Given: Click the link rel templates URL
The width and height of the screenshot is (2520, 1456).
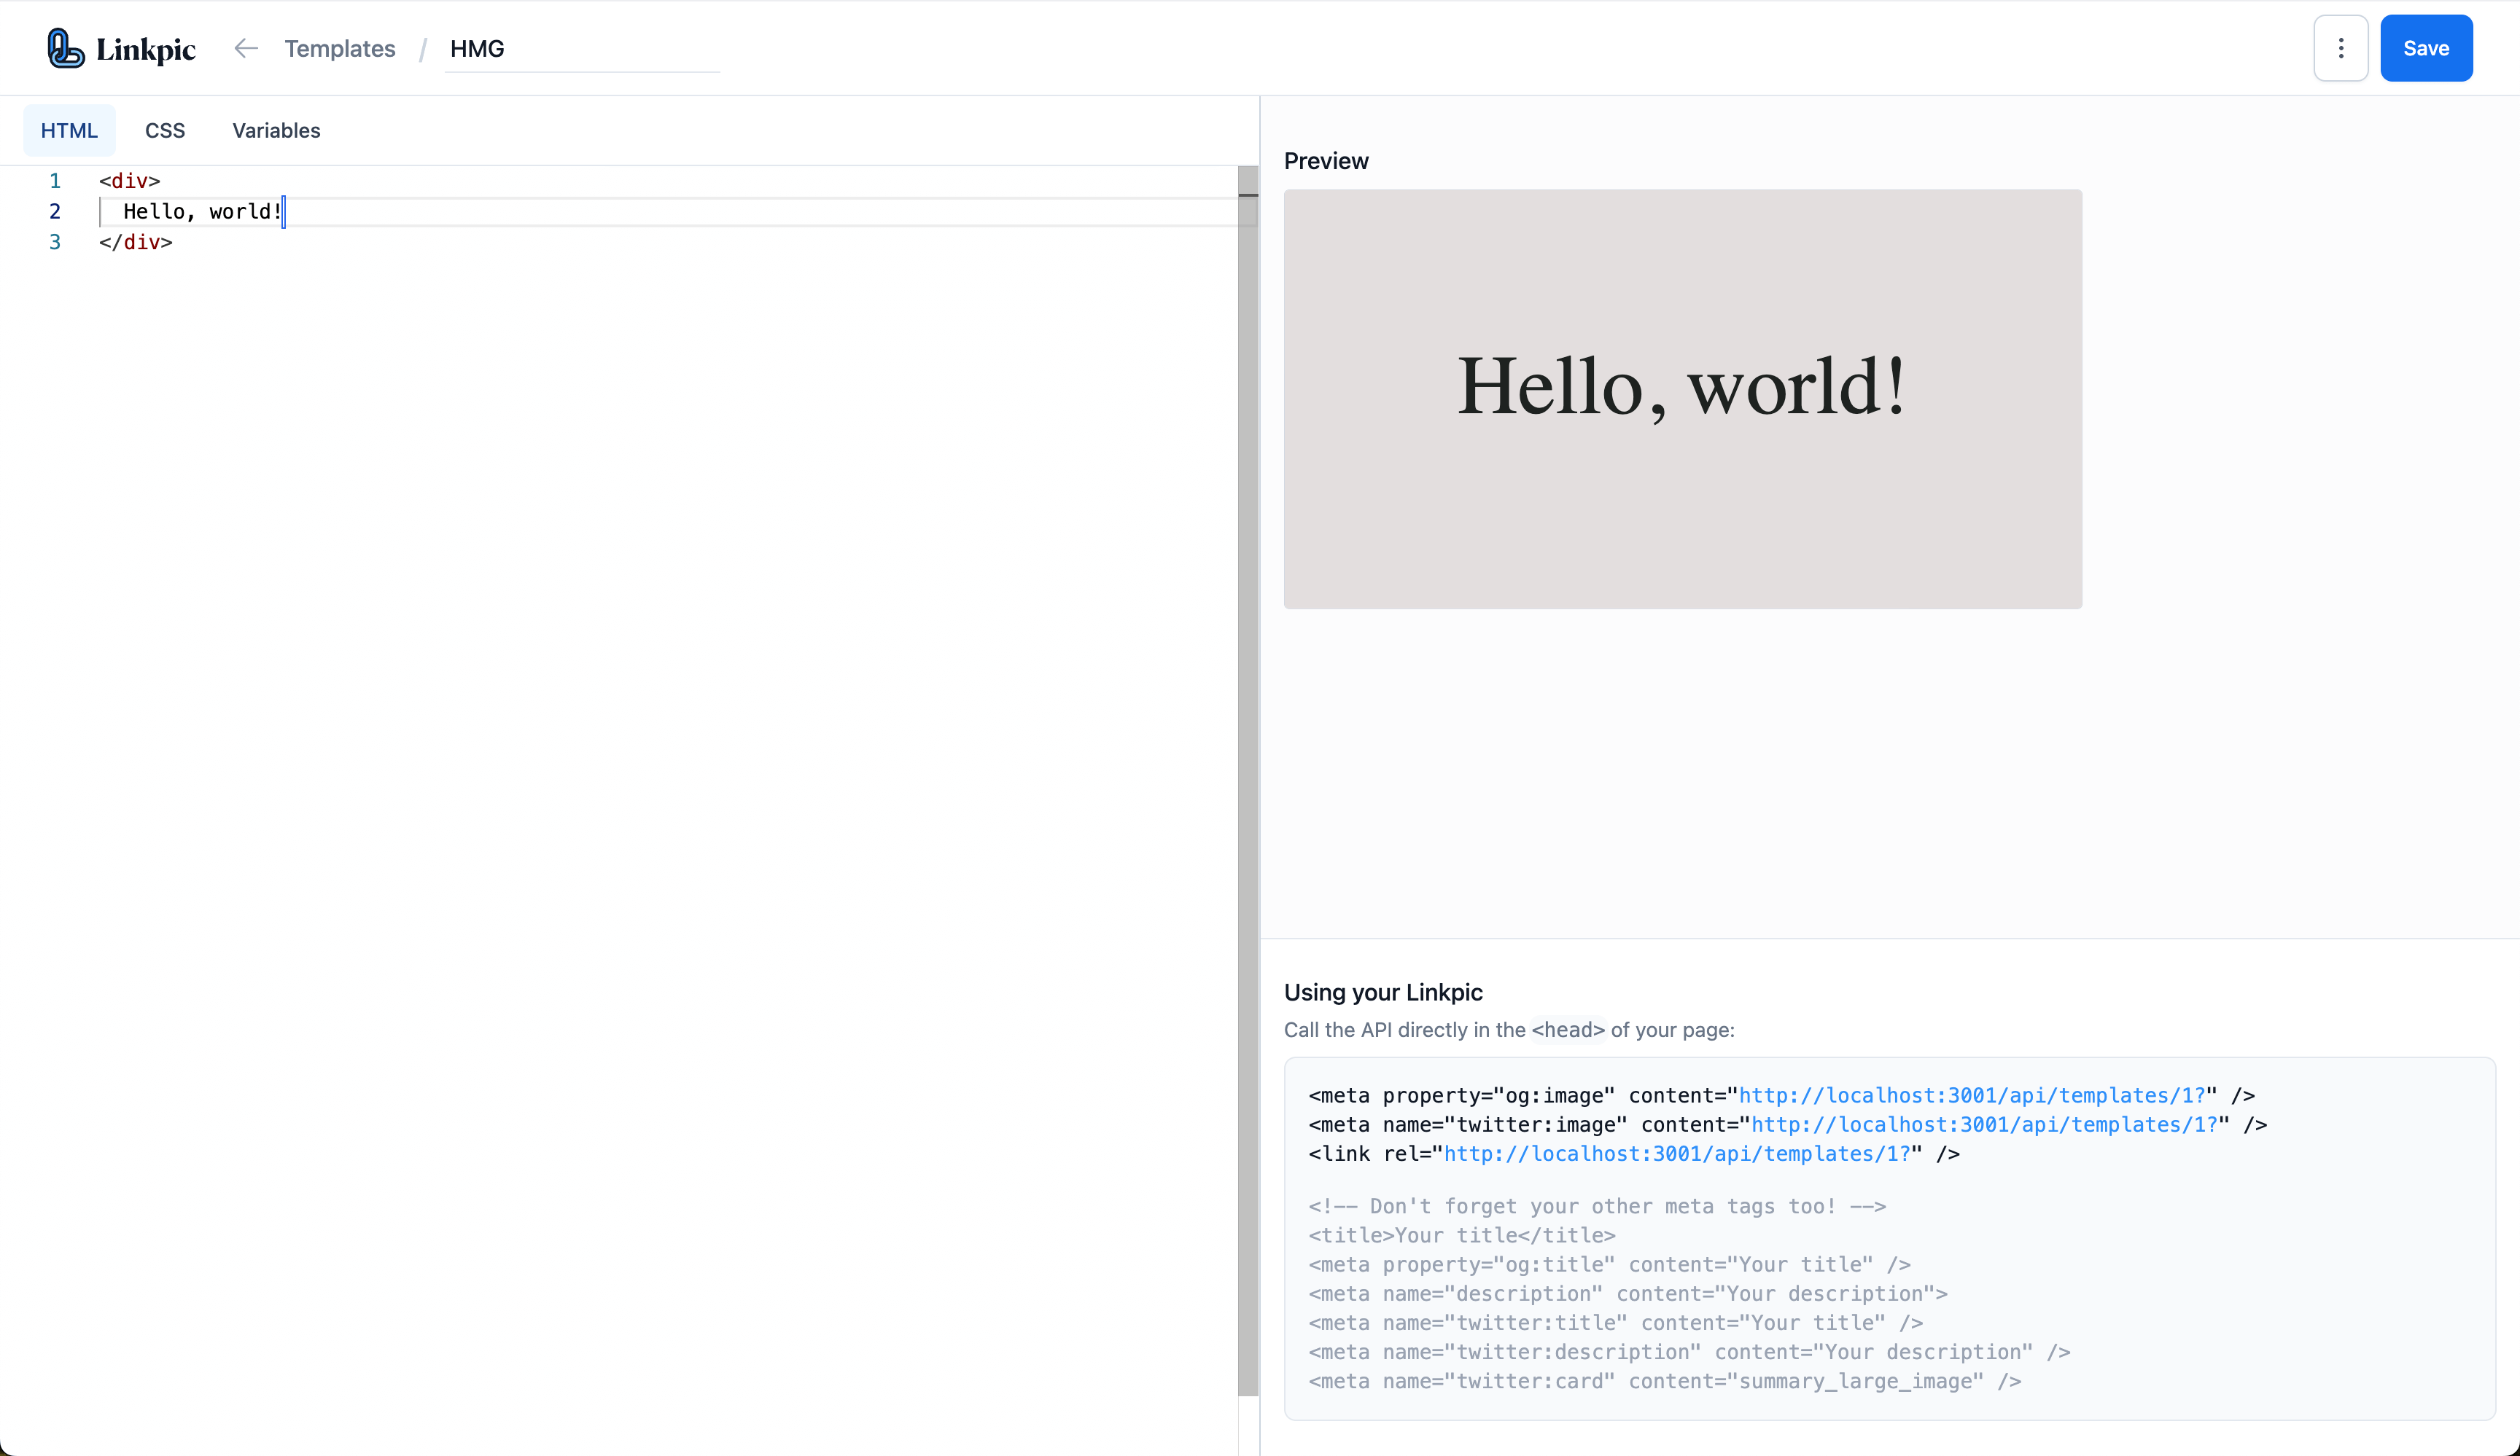Looking at the screenshot, I should point(1674,1153).
